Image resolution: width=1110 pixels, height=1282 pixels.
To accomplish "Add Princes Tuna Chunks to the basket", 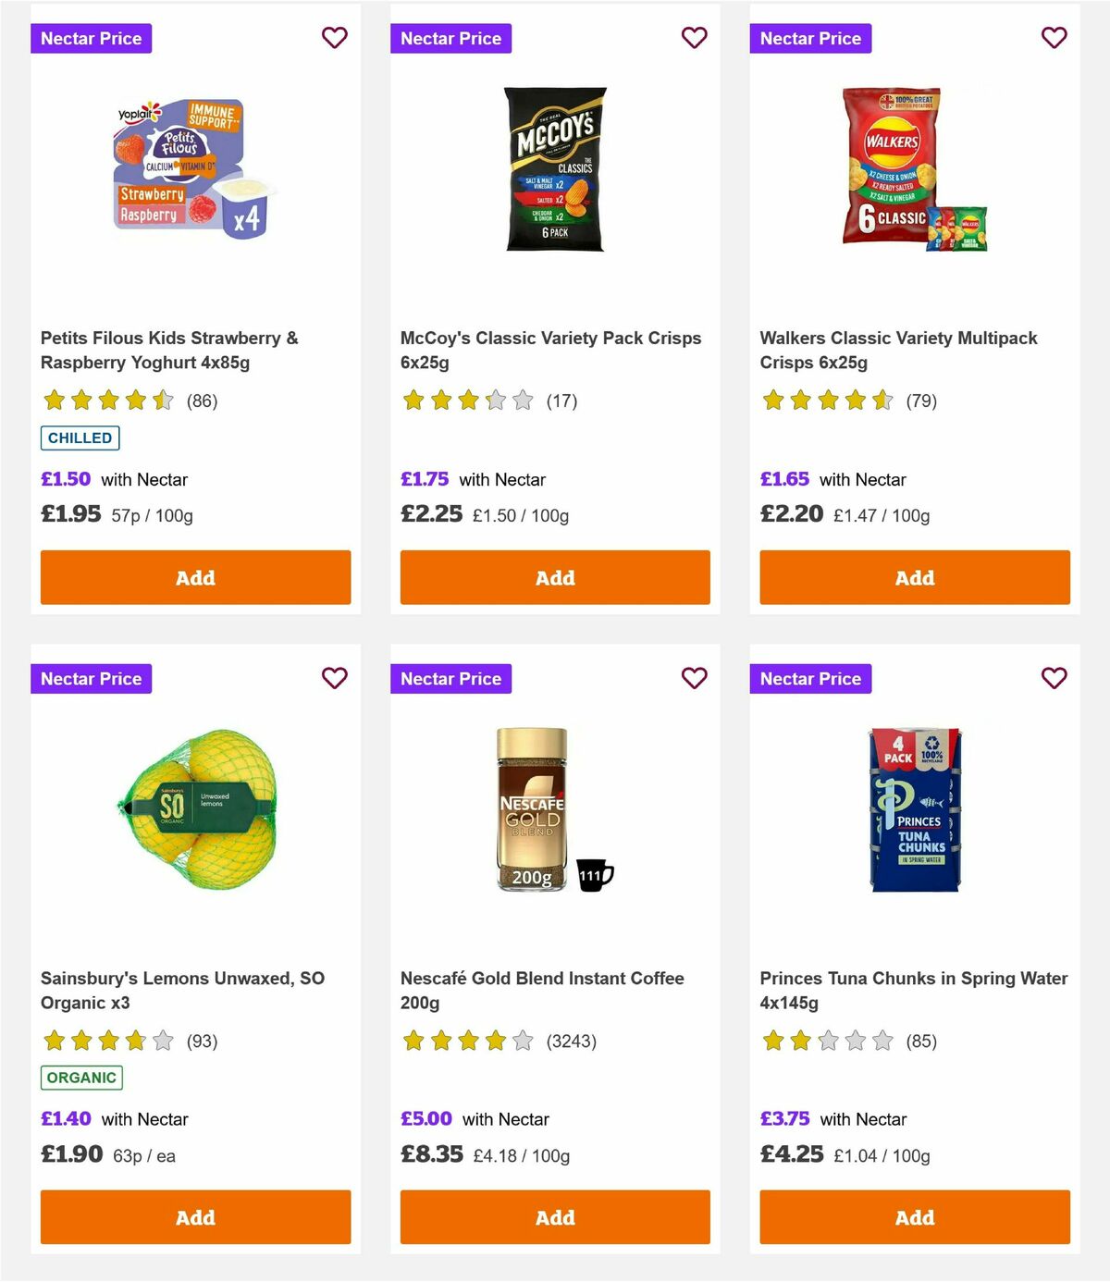I will coord(914,1217).
